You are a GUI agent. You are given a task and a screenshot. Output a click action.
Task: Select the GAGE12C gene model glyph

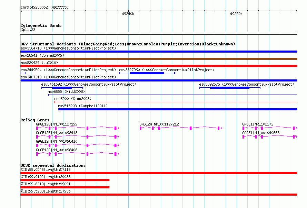78,154
